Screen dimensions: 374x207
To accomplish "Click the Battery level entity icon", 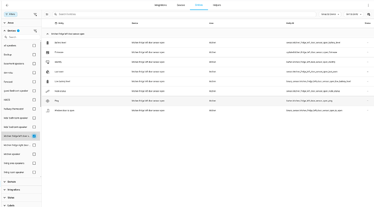I will (48, 43).
